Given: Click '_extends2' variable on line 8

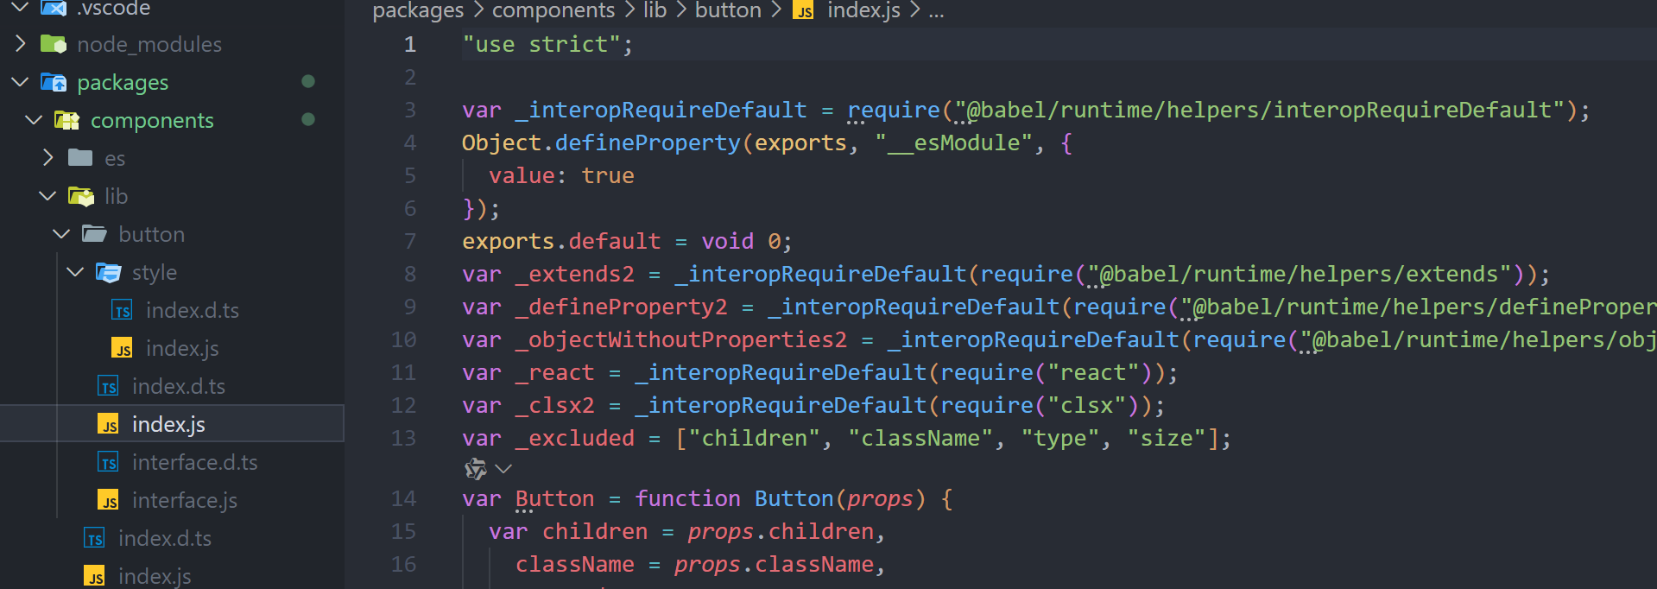Looking at the screenshot, I should pos(574,274).
